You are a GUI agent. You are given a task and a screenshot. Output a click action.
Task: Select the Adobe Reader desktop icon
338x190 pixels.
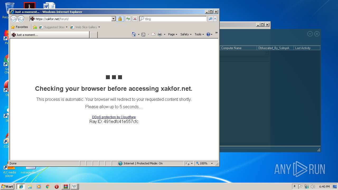coord(29,6)
